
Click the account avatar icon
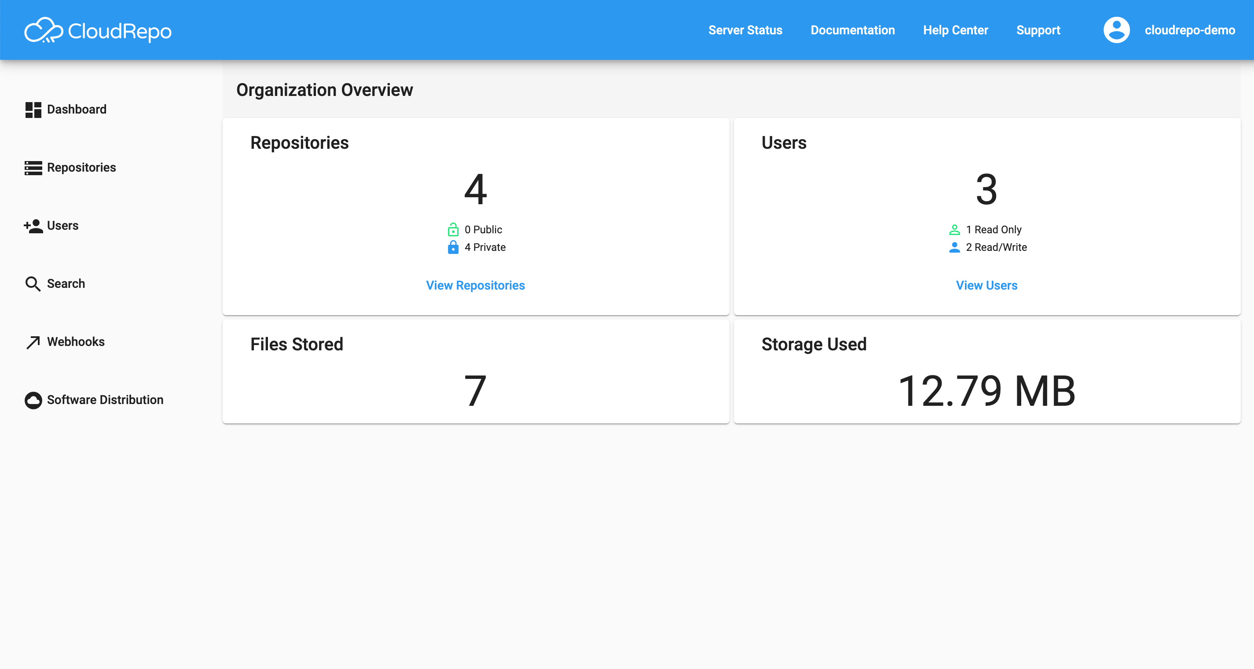pos(1116,30)
